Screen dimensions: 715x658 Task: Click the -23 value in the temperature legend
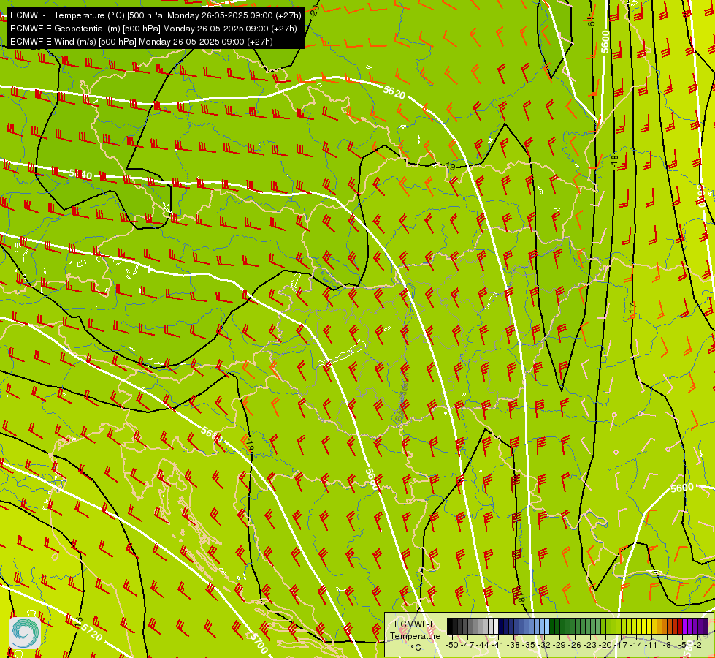[x=590, y=645]
